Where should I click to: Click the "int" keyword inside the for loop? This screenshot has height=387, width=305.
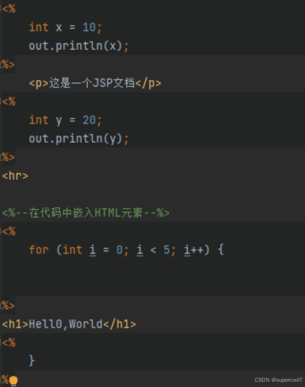pyautogui.click(x=73, y=250)
